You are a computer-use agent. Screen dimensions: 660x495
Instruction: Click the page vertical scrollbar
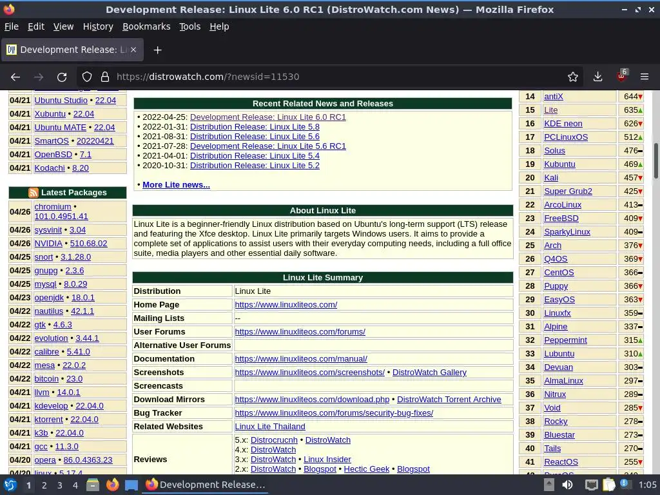click(x=655, y=160)
